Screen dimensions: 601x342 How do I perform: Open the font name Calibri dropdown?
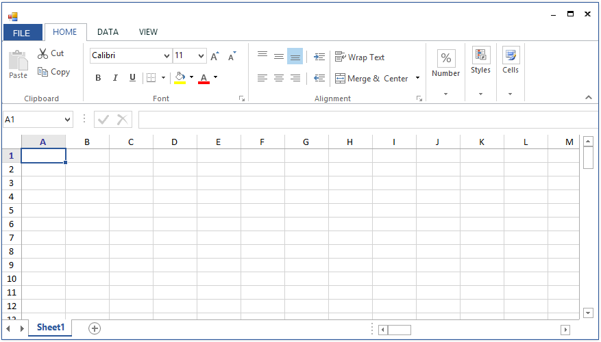[x=167, y=56]
